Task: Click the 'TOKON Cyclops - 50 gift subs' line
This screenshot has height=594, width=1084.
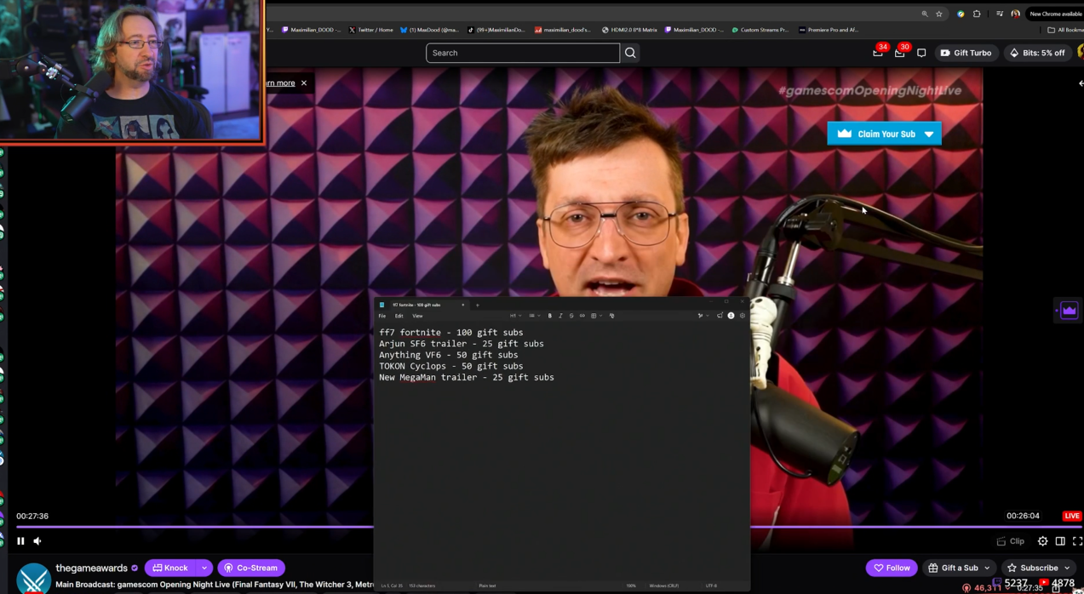Action: 451,366
